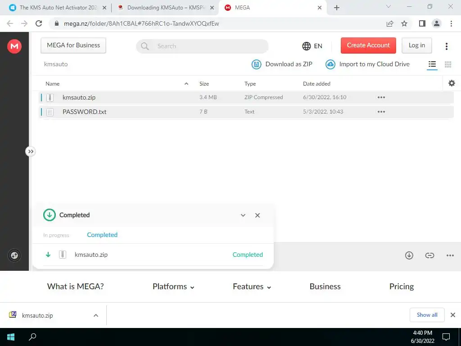Toggle the Name sort direction arrow

pyautogui.click(x=186, y=84)
